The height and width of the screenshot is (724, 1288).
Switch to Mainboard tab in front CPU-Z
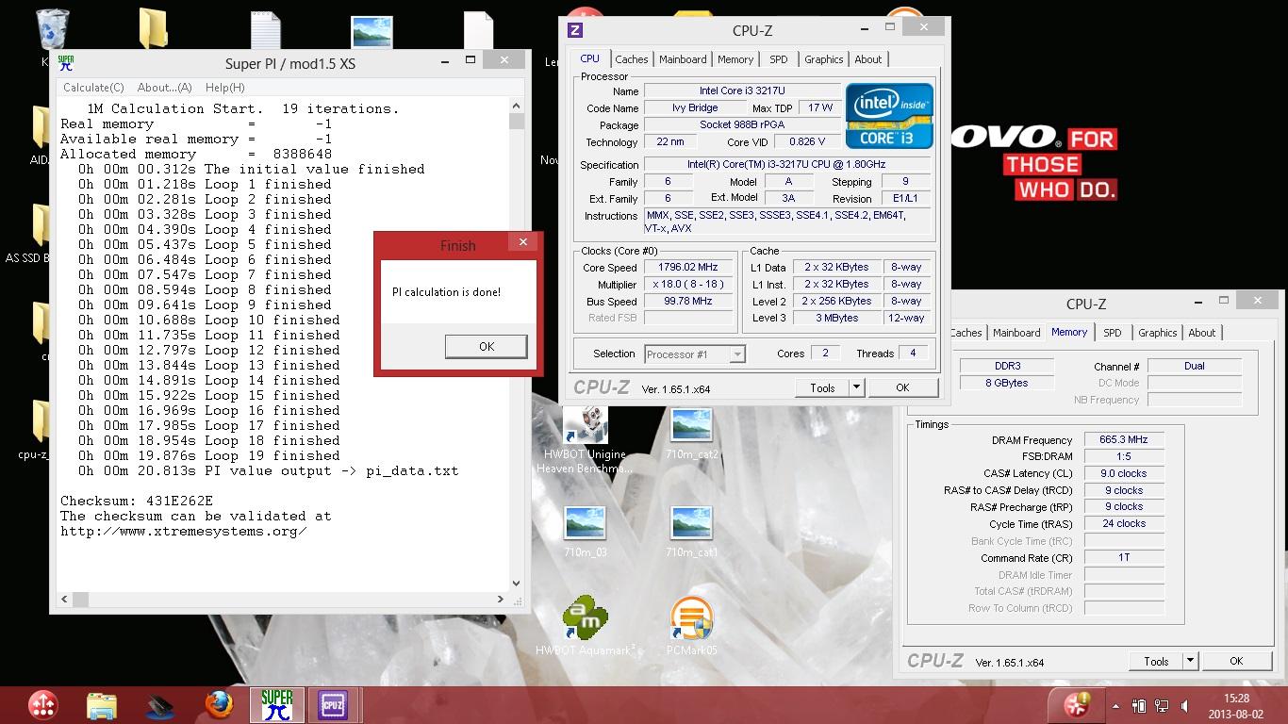tap(683, 59)
